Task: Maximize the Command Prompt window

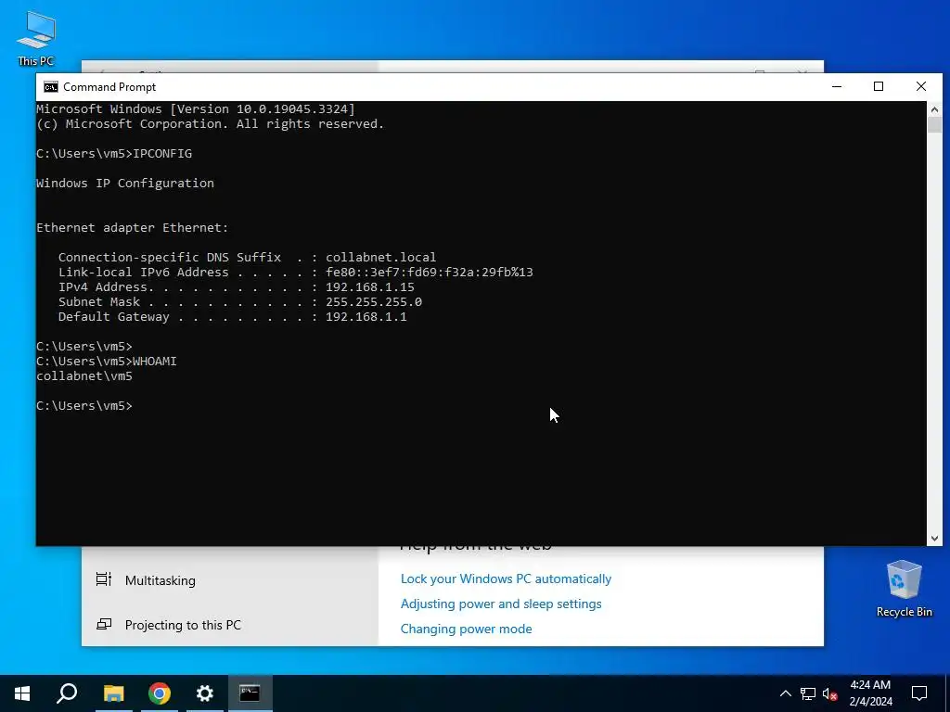Action: tap(879, 86)
